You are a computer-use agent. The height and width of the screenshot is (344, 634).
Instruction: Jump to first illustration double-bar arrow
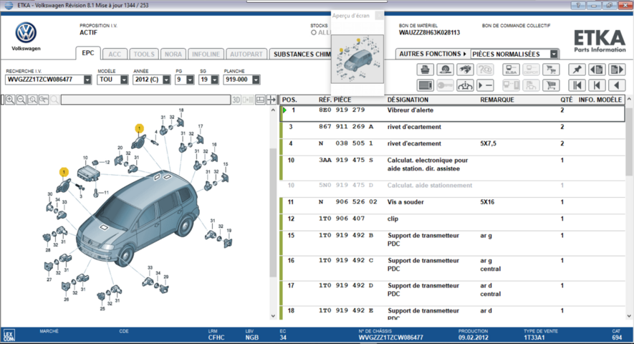[x=577, y=85]
